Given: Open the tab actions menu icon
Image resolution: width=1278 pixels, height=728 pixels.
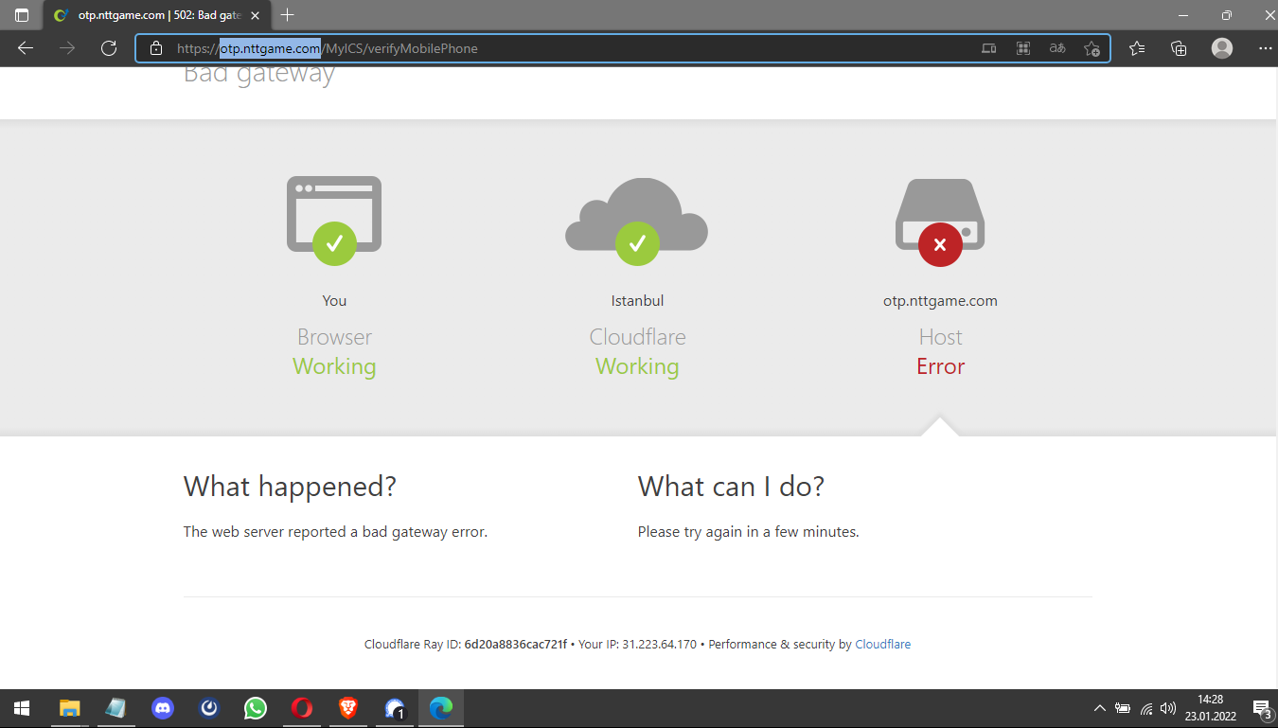Looking at the screenshot, I should pos(22,15).
